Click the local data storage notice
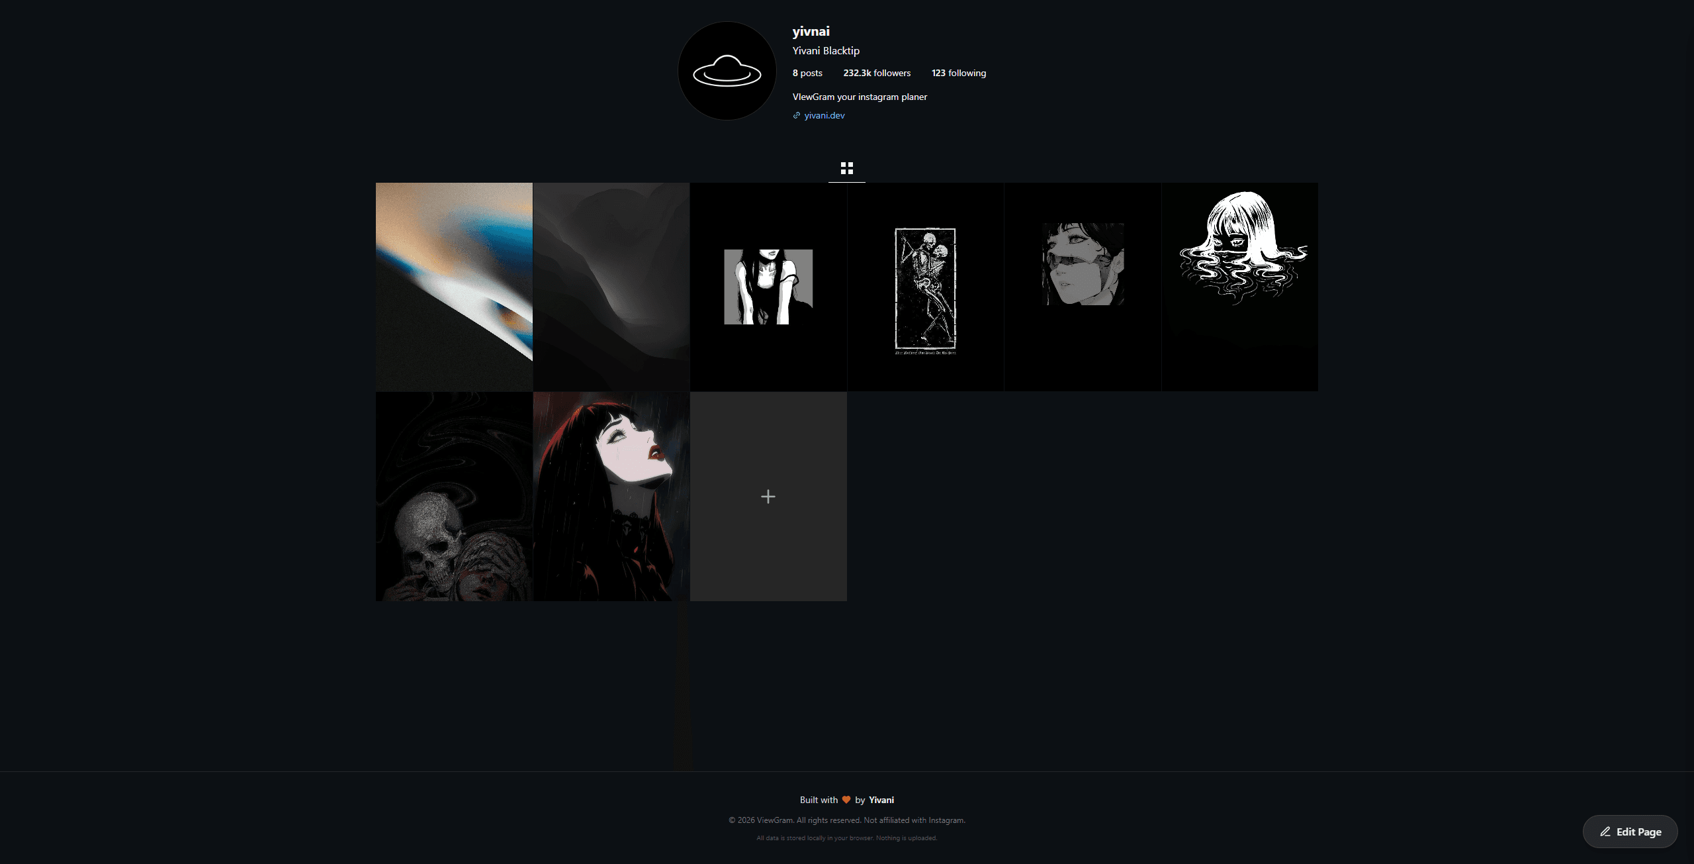This screenshot has height=864, width=1694. [x=846, y=838]
